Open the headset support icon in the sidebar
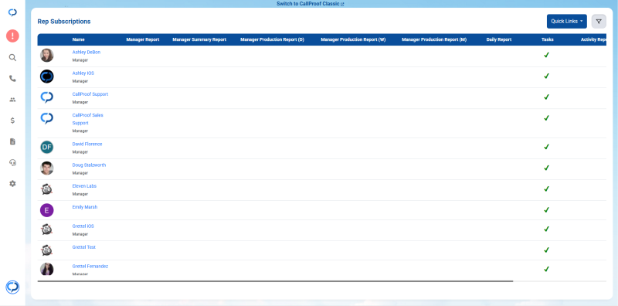Viewport: 618px width, 306px height. [12, 162]
